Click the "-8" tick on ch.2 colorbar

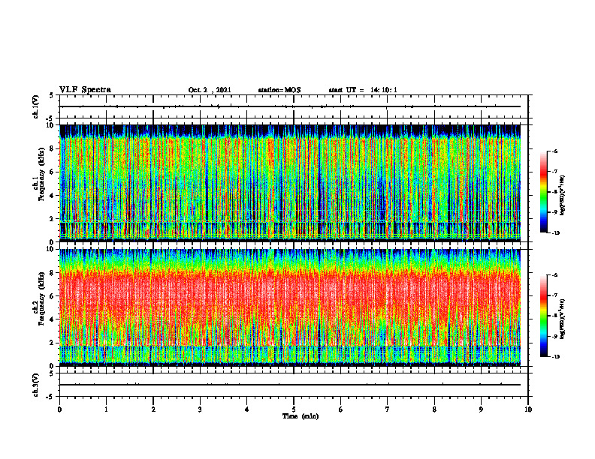pos(554,316)
